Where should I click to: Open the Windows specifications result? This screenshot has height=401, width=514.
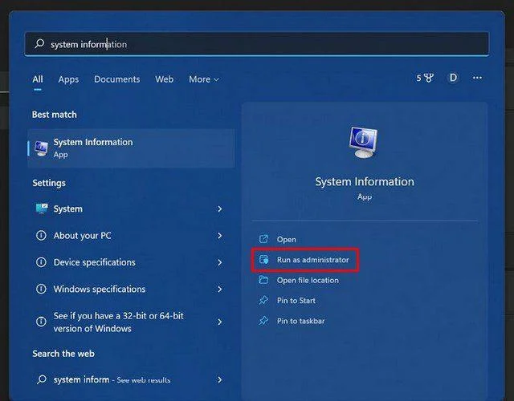(x=131, y=289)
